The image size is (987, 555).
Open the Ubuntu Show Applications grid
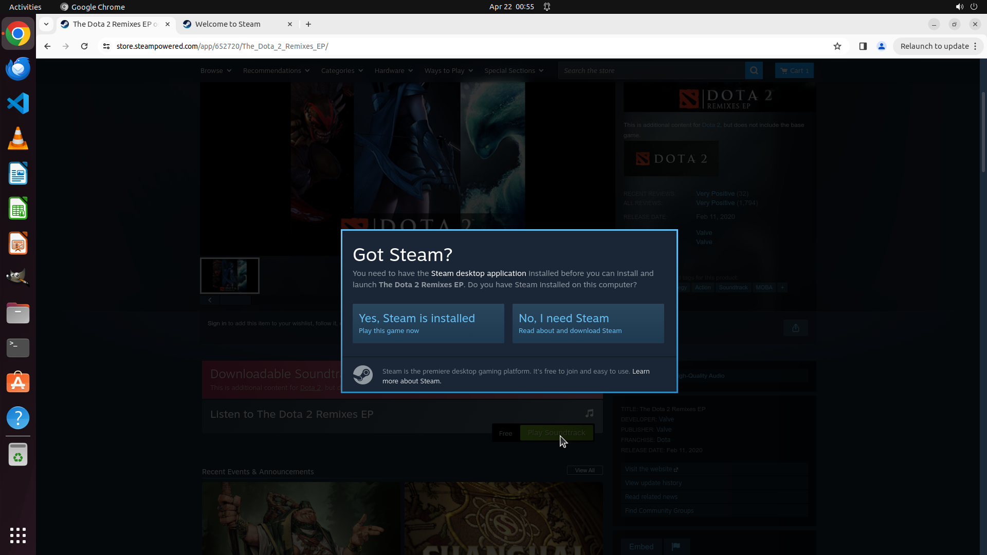[x=18, y=535]
